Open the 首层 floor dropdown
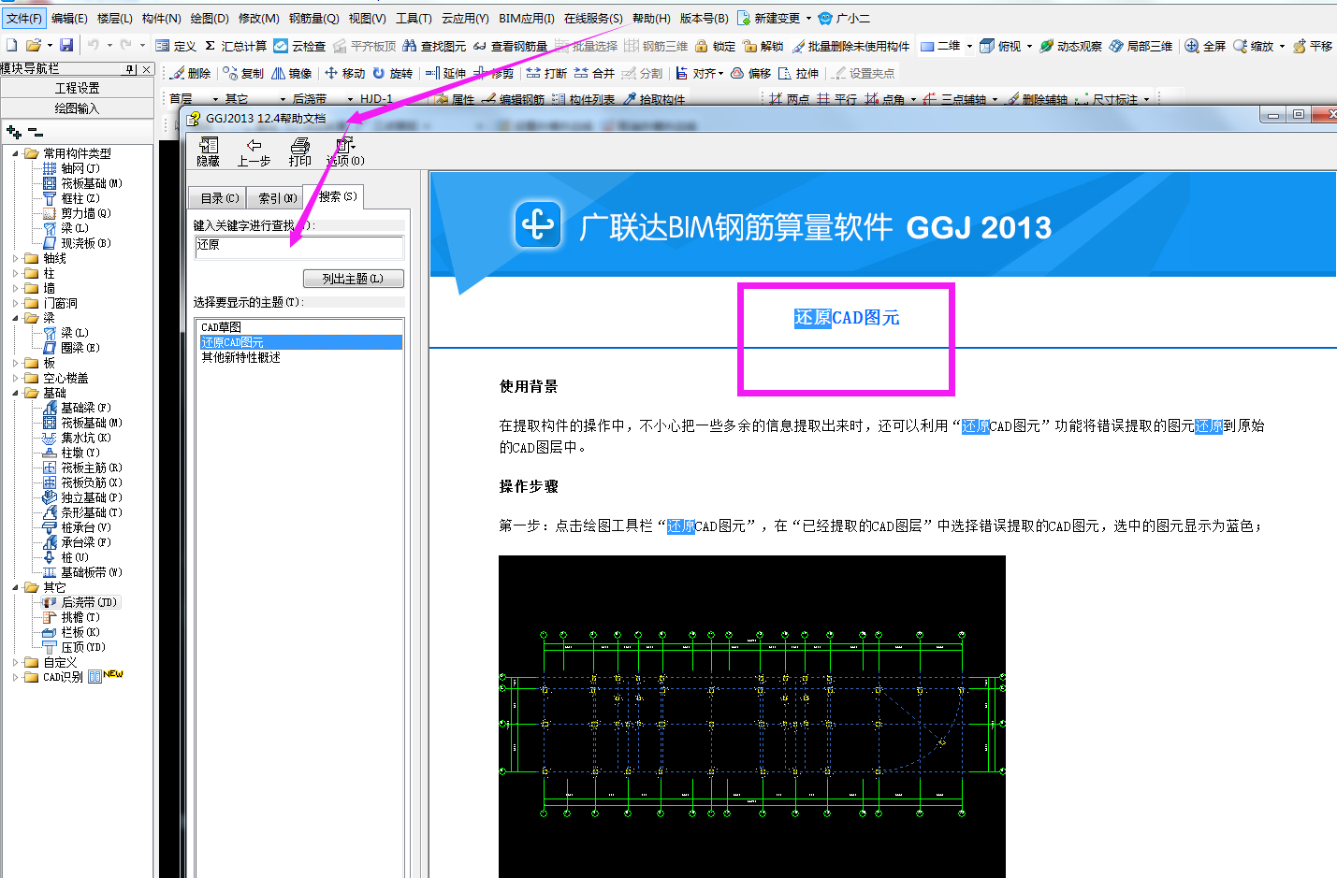1337x878 pixels. tap(215, 99)
